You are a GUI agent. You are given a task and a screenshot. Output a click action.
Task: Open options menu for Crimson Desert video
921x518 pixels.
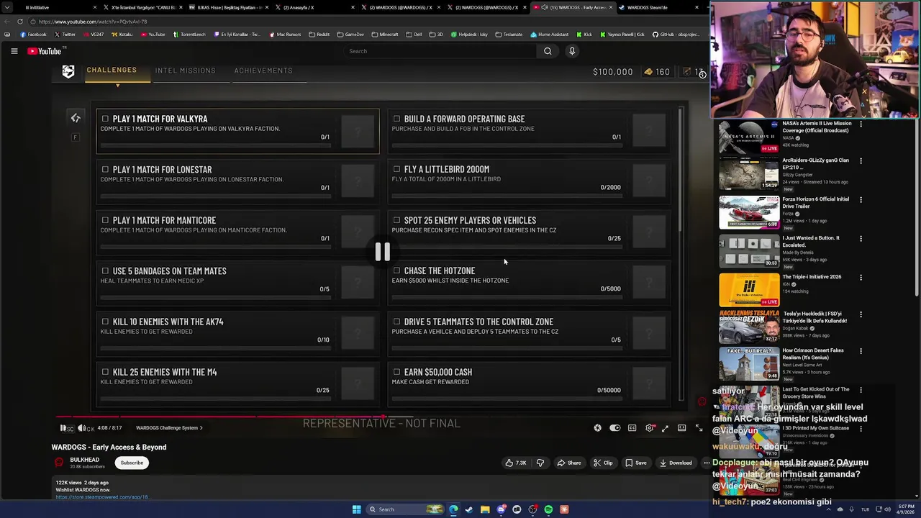pos(861,351)
